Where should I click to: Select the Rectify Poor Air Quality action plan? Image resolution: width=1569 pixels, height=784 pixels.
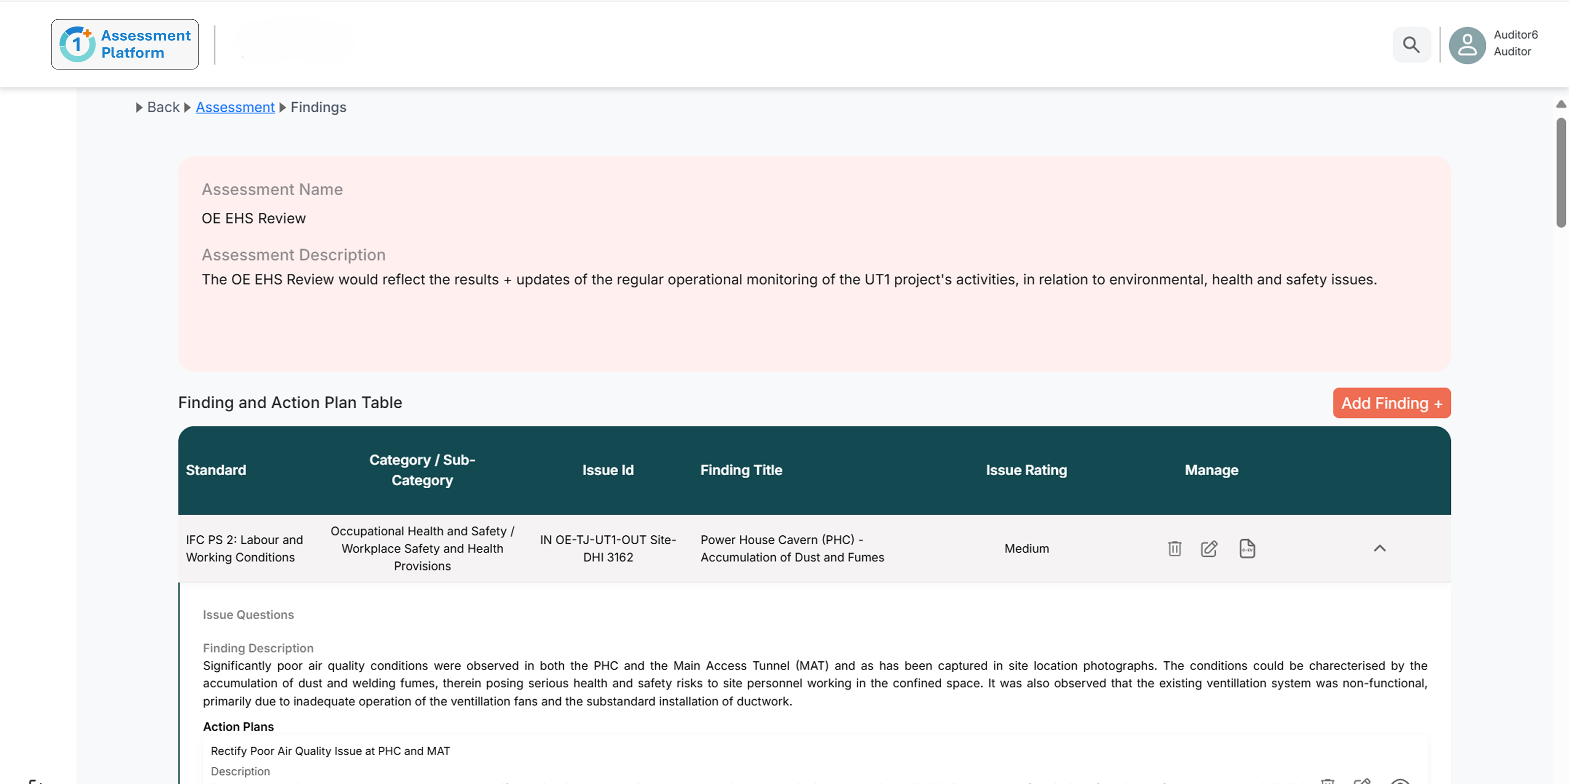330,751
